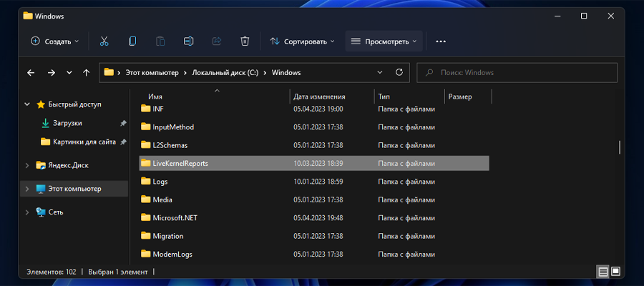Click the search magnifier icon

click(429, 73)
